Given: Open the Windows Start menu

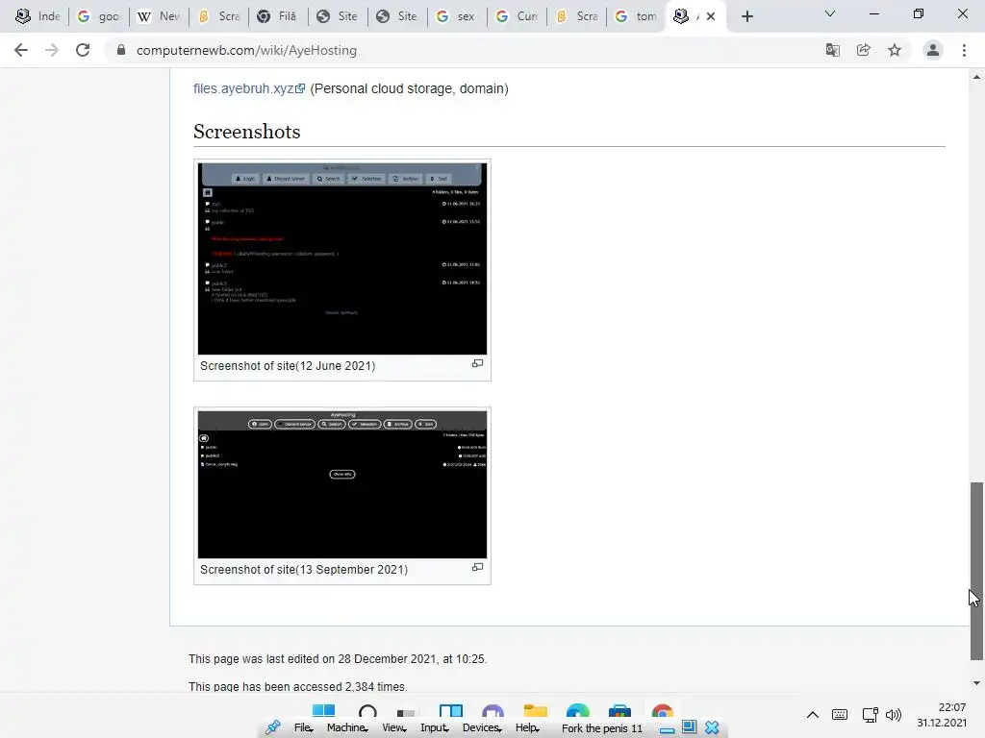Looking at the screenshot, I should click(323, 711).
